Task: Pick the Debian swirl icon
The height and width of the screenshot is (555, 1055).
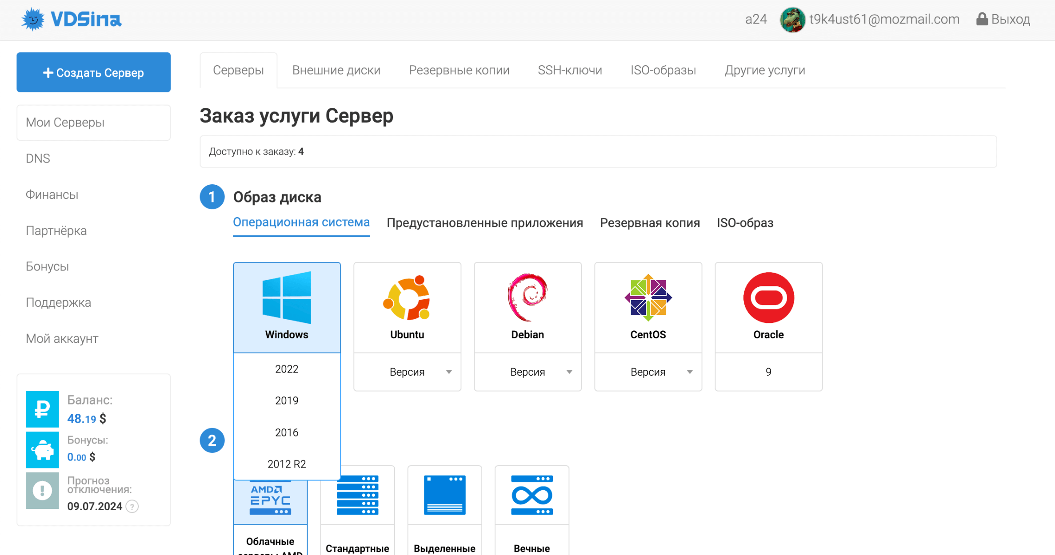Action: tap(527, 297)
